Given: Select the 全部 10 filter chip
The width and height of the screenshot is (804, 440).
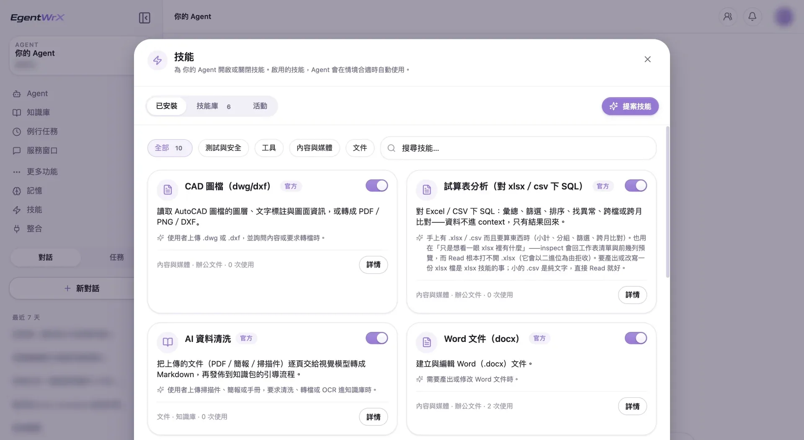Looking at the screenshot, I should tap(170, 148).
